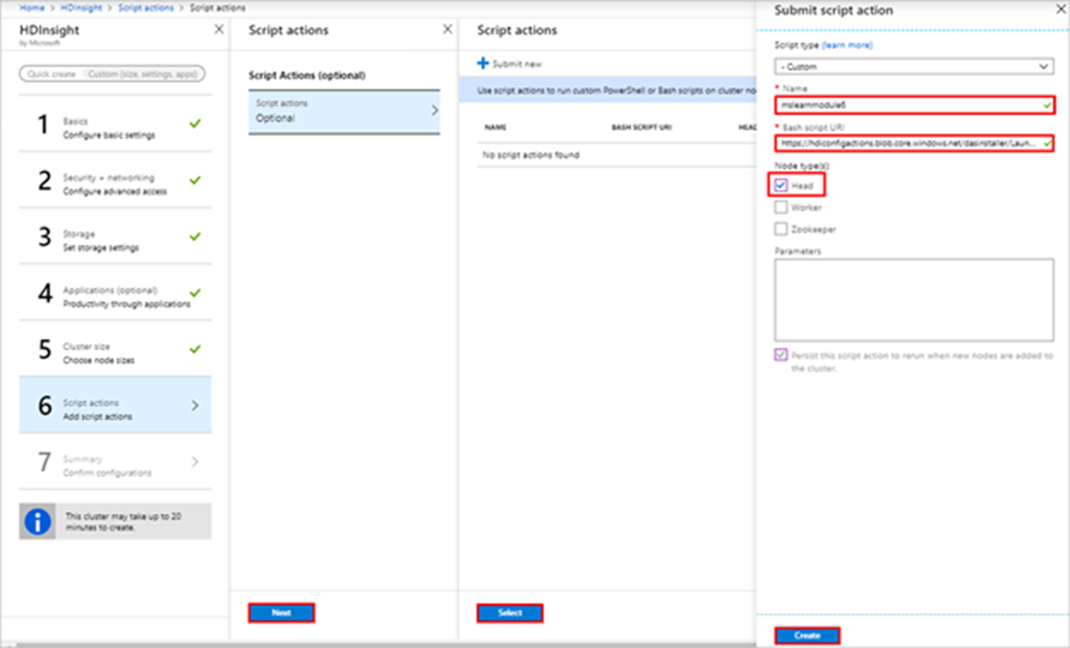
Task: Go to Home breadcrumb
Action: coord(32,8)
